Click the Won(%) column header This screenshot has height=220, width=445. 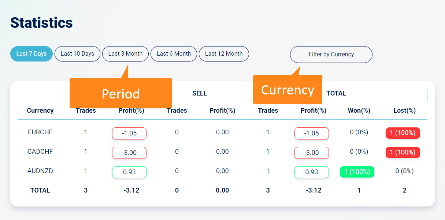[x=359, y=111]
